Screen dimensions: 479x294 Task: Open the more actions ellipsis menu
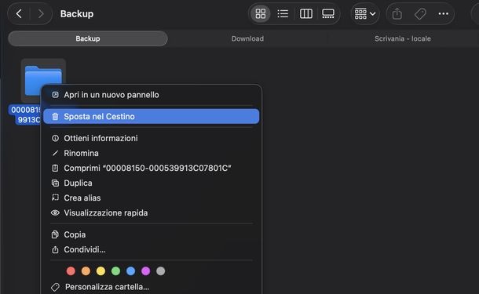443,14
